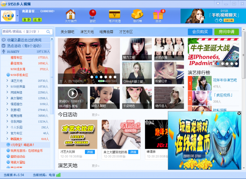Open the 大厅首页 home lobby icon
This screenshot has width=246, height=179.
[x=71, y=16]
